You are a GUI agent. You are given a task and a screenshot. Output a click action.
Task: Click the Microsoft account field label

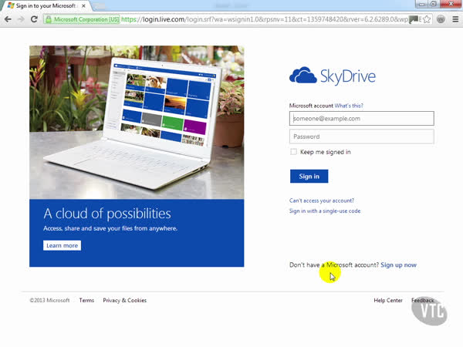coord(311,106)
